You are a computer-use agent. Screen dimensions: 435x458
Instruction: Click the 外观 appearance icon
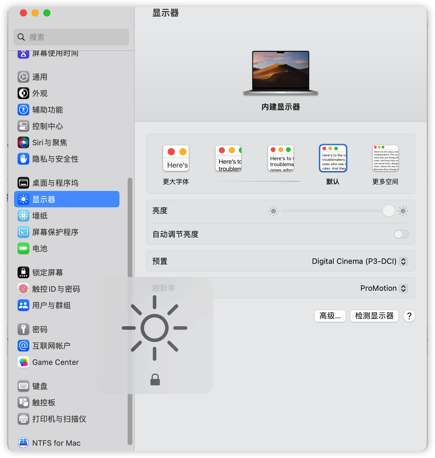(23, 93)
